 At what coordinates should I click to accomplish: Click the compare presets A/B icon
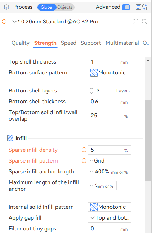145,7
